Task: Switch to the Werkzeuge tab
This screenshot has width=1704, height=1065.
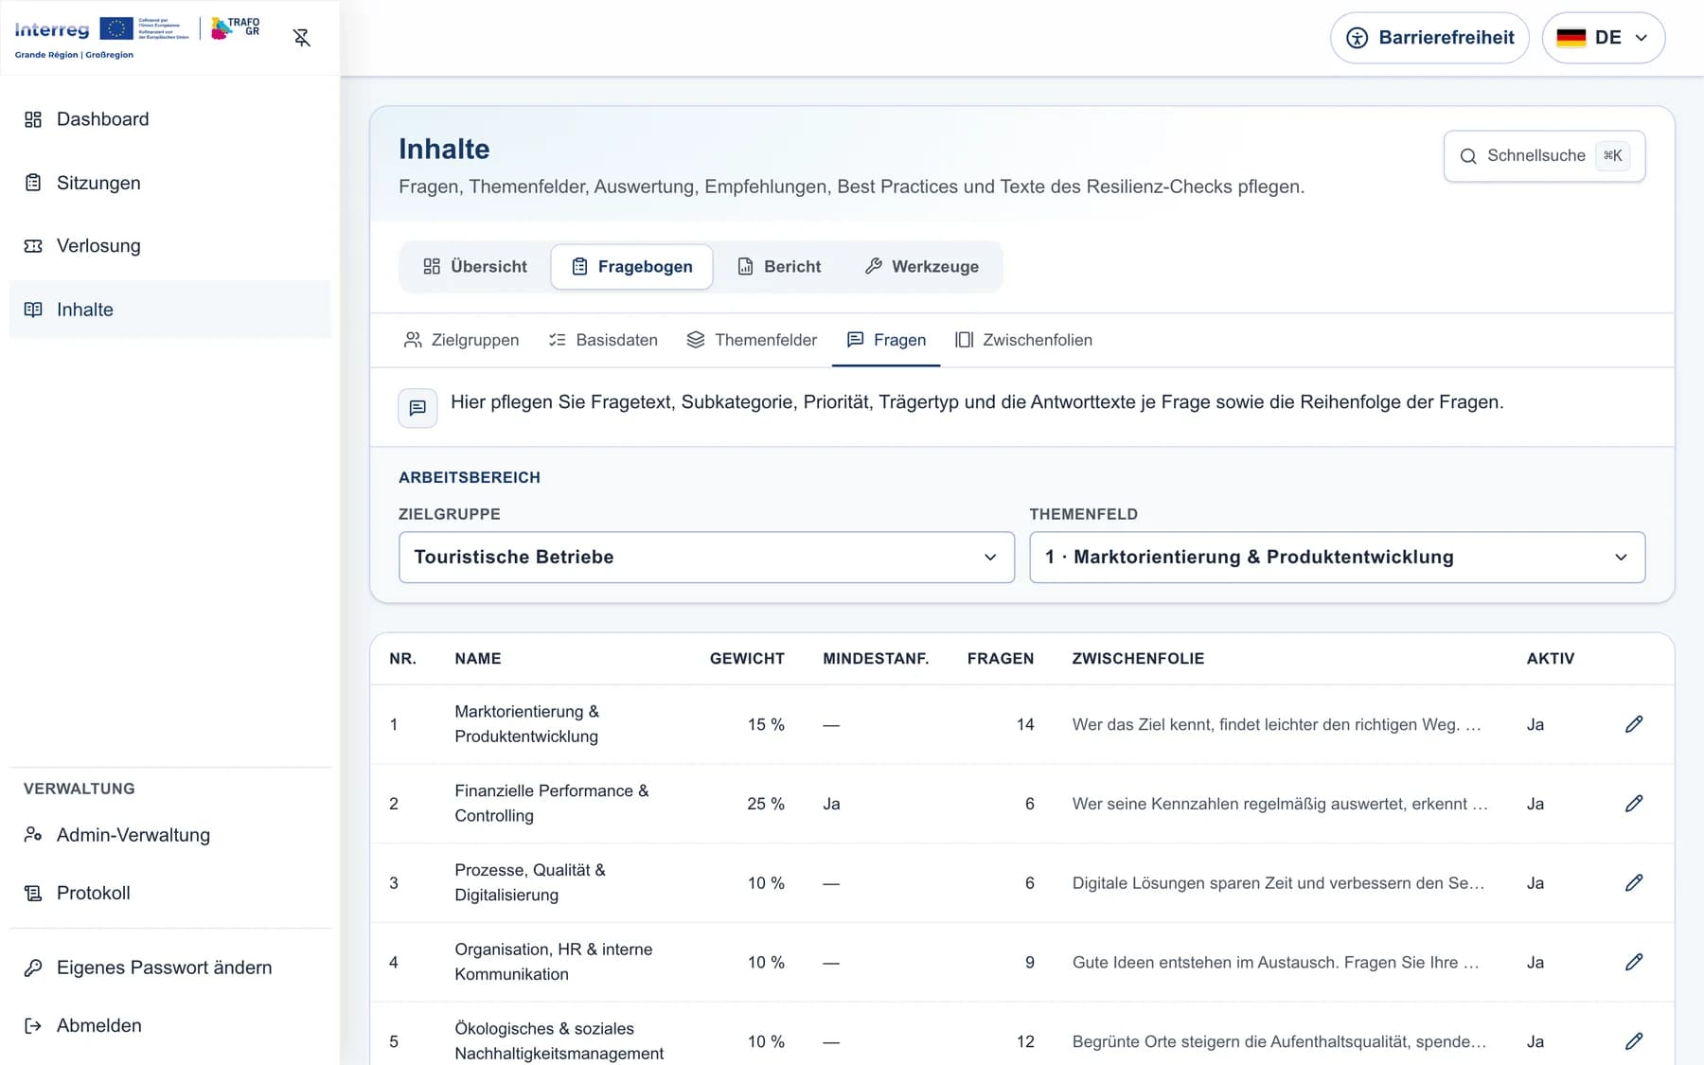Action: point(922,267)
